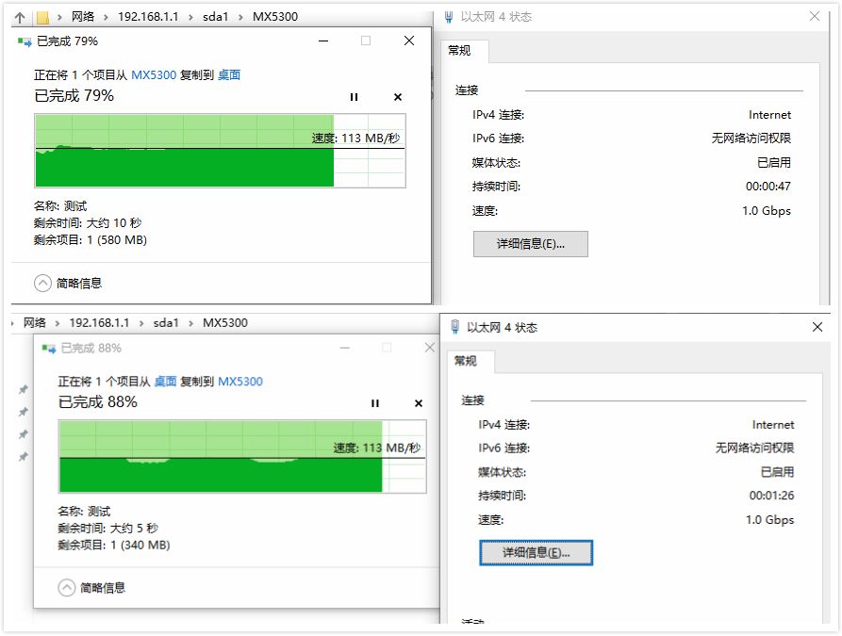This screenshot has height=636, width=842.
Task: Click the first pin icon in the left sidebar
Action: coord(23,390)
